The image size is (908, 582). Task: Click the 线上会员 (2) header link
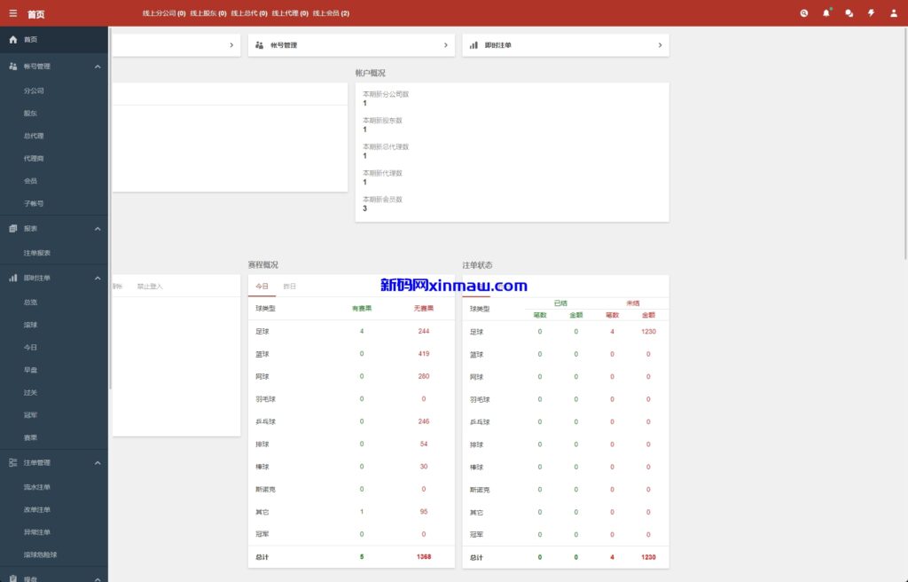(331, 13)
